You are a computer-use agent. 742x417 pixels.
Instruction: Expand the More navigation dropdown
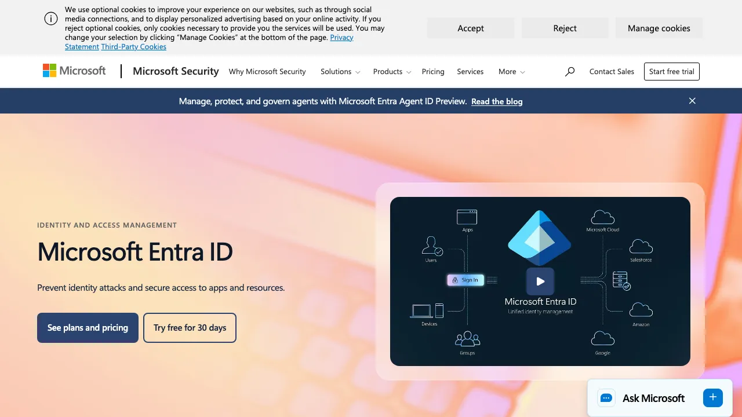point(511,71)
